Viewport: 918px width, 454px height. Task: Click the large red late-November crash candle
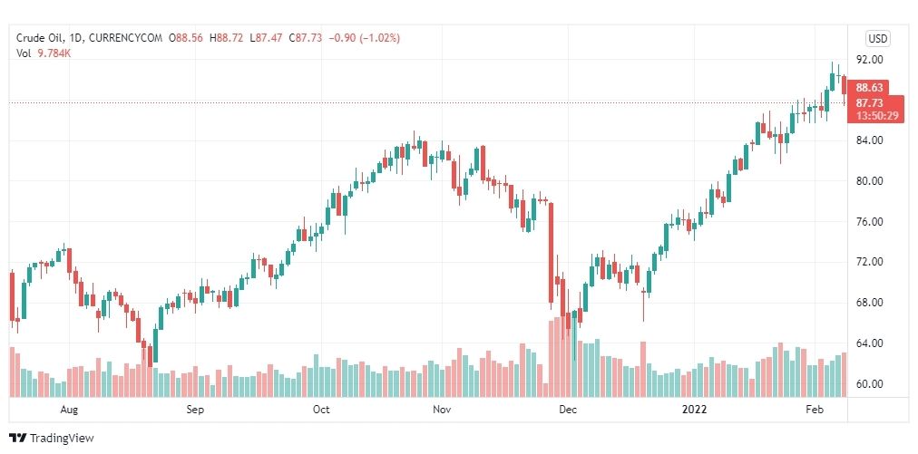point(551,253)
